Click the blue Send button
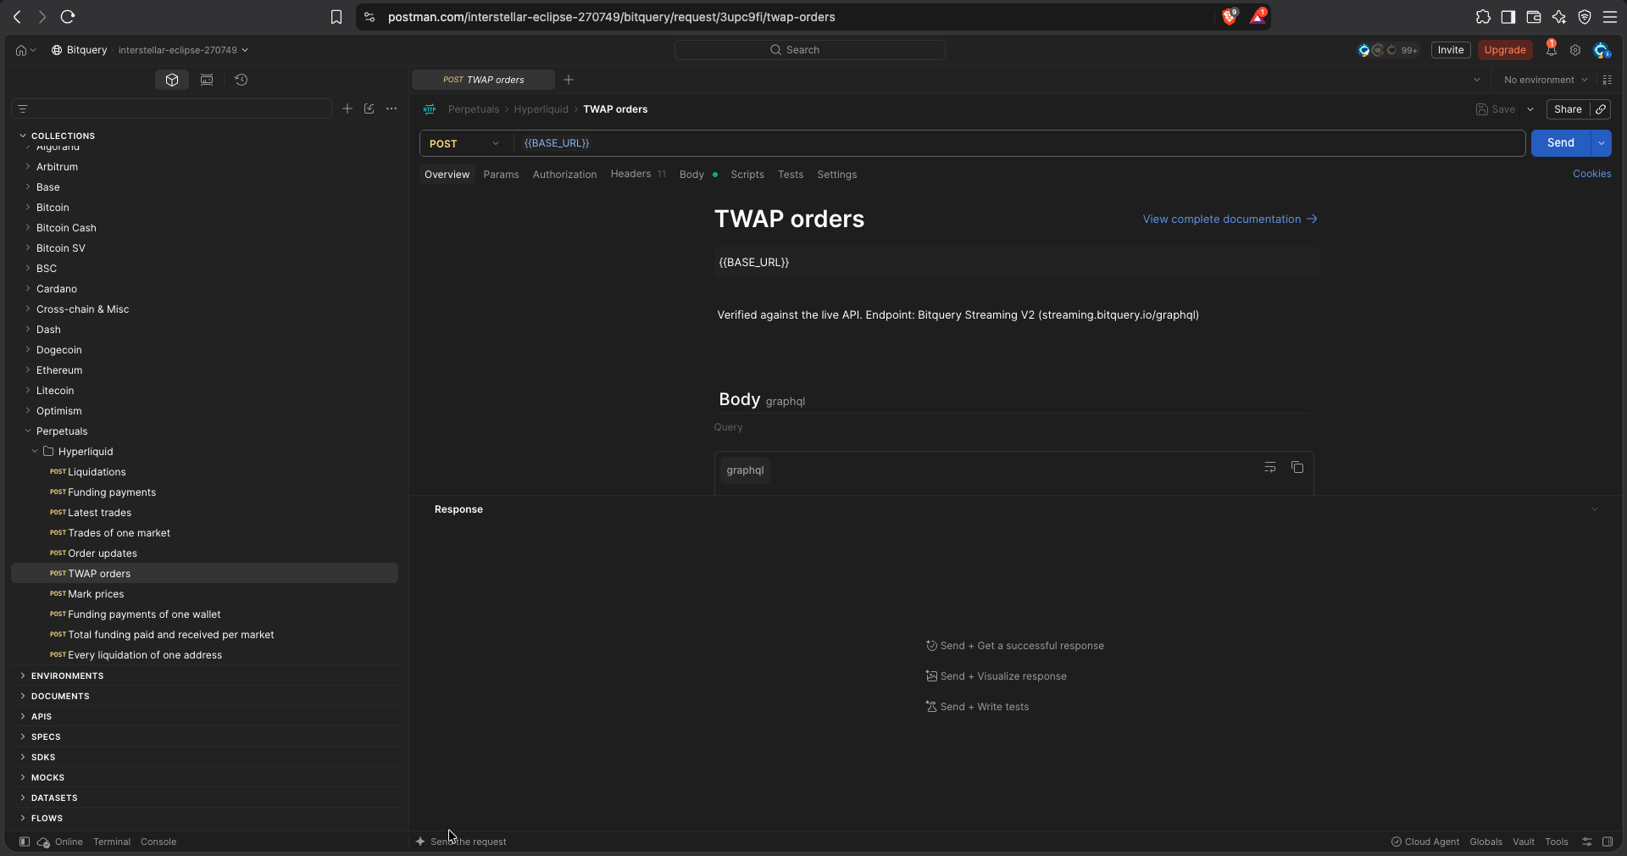Image resolution: width=1627 pixels, height=856 pixels. point(1561,143)
